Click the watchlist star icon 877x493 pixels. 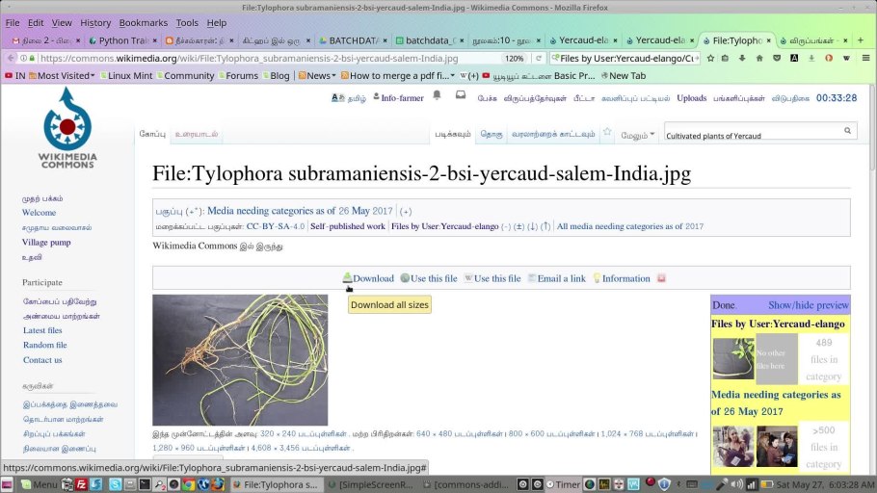coord(606,133)
